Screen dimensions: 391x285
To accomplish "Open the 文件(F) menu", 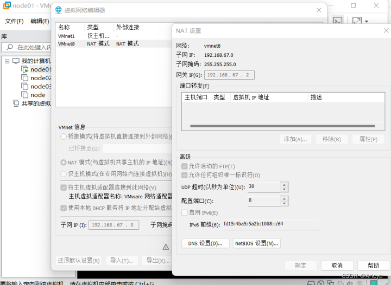I will click(14, 21).
